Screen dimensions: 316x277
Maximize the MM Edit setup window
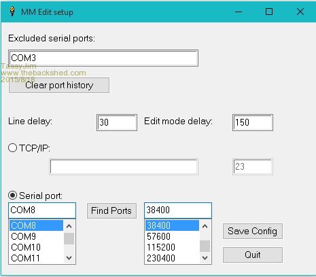tap(269, 12)
